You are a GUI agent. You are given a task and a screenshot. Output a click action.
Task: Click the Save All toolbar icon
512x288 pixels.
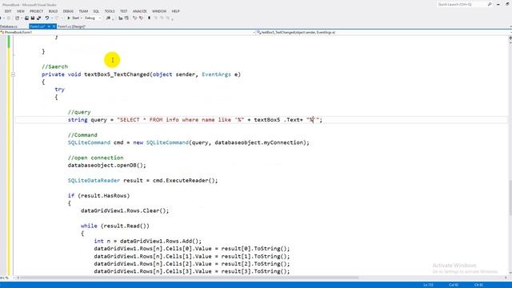coord(39,18)
